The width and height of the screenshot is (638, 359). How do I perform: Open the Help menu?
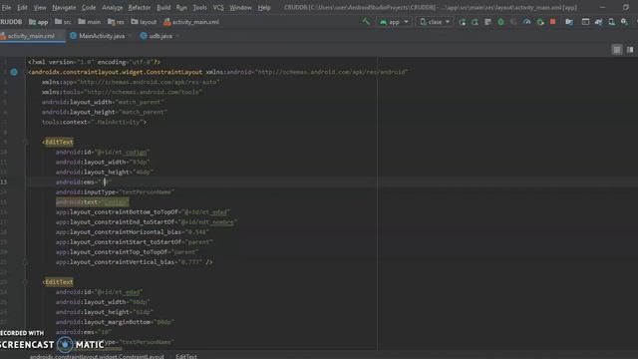coord(264,7)
